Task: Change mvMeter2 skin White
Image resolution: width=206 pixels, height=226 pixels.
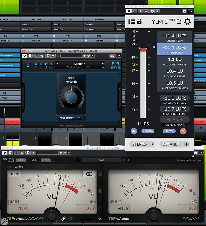Action: tap(19, 167)
